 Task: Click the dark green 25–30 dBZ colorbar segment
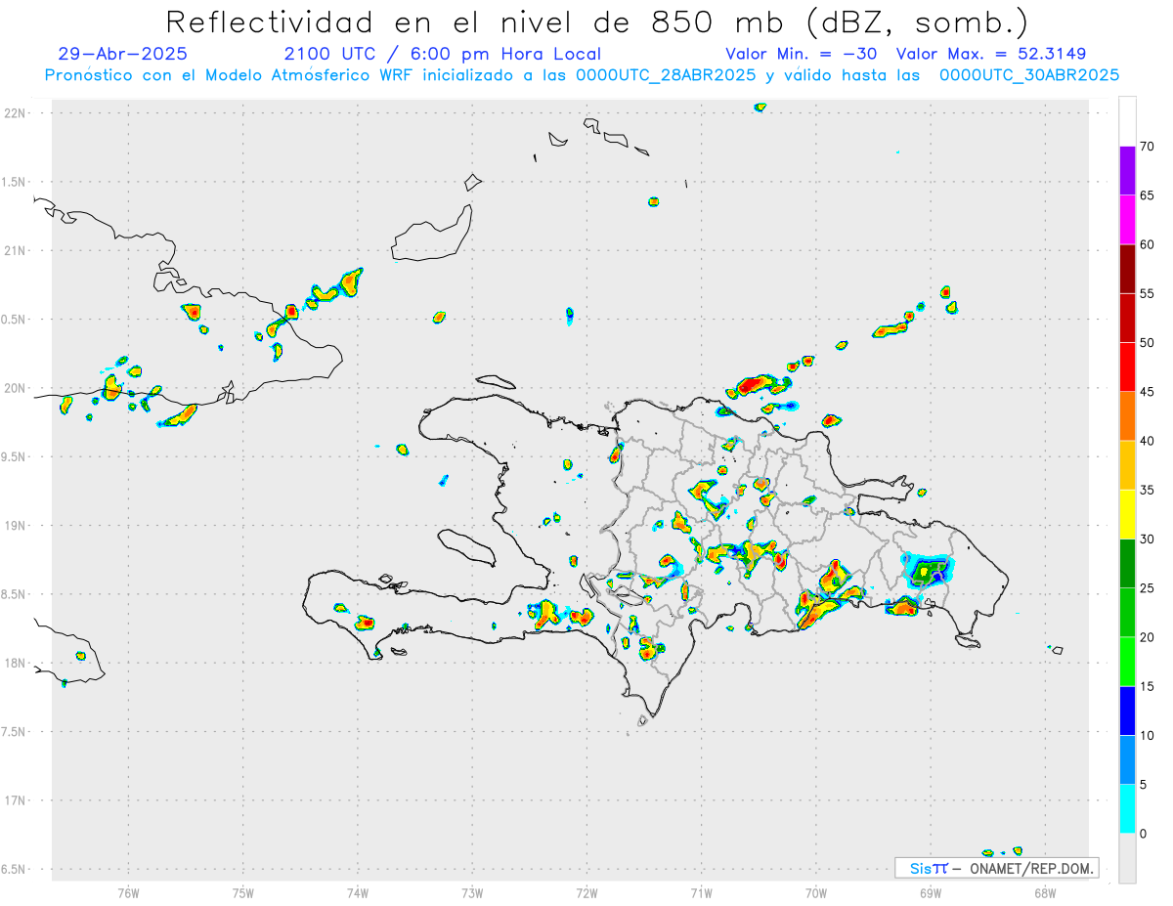coord(1127,564)
